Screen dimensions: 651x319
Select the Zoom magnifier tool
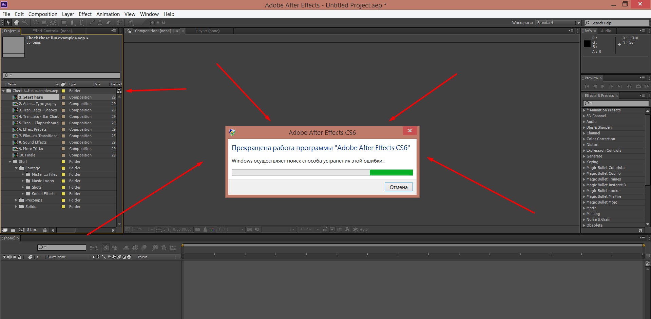coord(25,22)
